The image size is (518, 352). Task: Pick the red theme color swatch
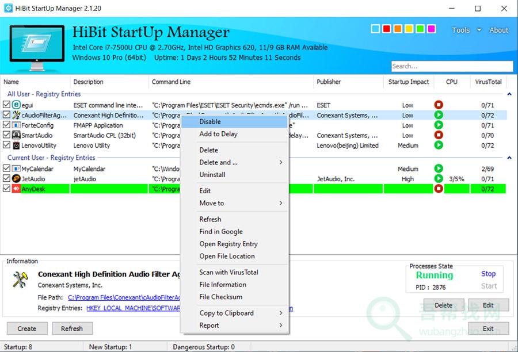point(387,29)
